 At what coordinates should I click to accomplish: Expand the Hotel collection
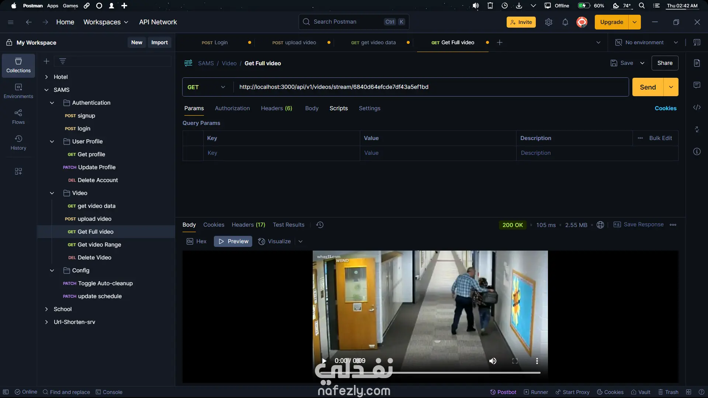point(46,77)
